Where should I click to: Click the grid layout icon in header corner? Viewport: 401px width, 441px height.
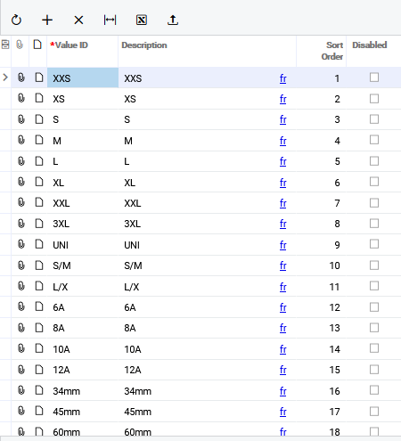5,45
